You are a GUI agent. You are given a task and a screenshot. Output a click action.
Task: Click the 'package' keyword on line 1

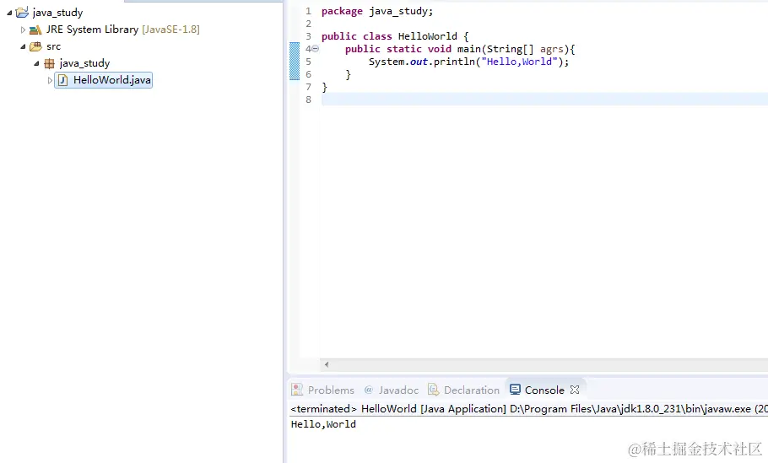click(x=342, y=11)
